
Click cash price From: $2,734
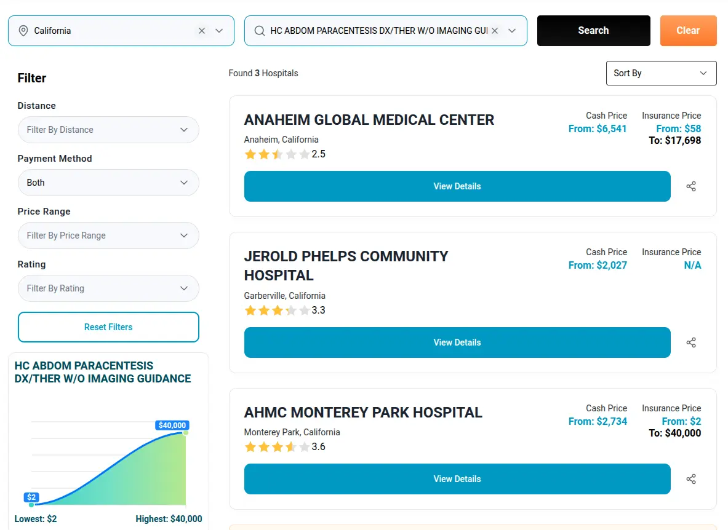coord(598,422)
